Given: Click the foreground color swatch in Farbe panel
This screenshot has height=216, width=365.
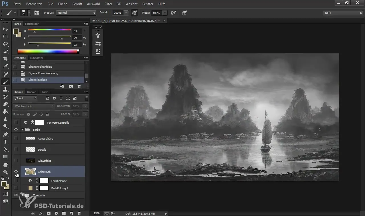Looking at the screenshot, I should point(16,31).
